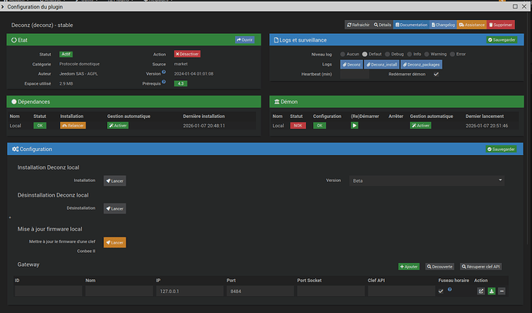Viewport: 532px width, 313px height.
Task: Open the Documentation page
Action: (411, 25)
